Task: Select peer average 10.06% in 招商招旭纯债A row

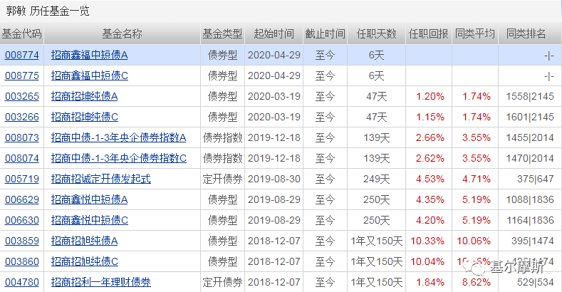Action: tap(474, 241)
